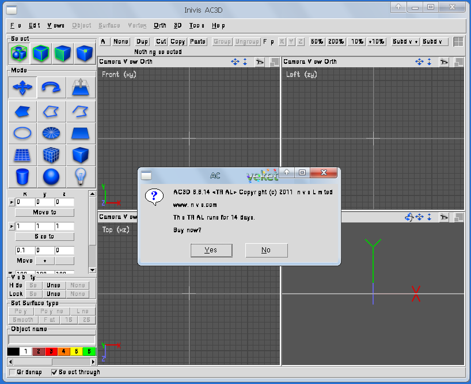
Task: Click camera icon in Left view header
Action: 444,62
